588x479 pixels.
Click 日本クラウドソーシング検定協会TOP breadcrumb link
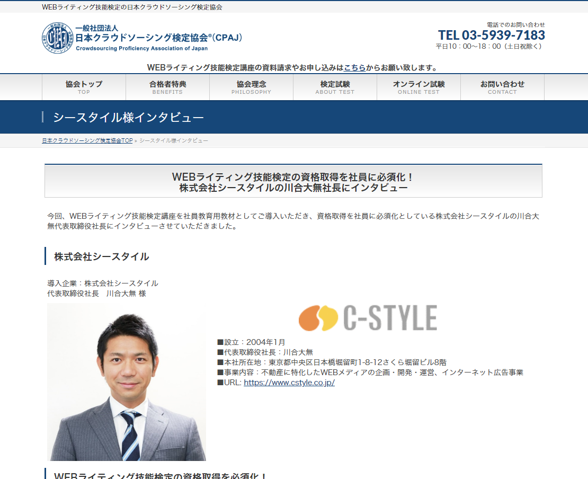click(87, 140)
